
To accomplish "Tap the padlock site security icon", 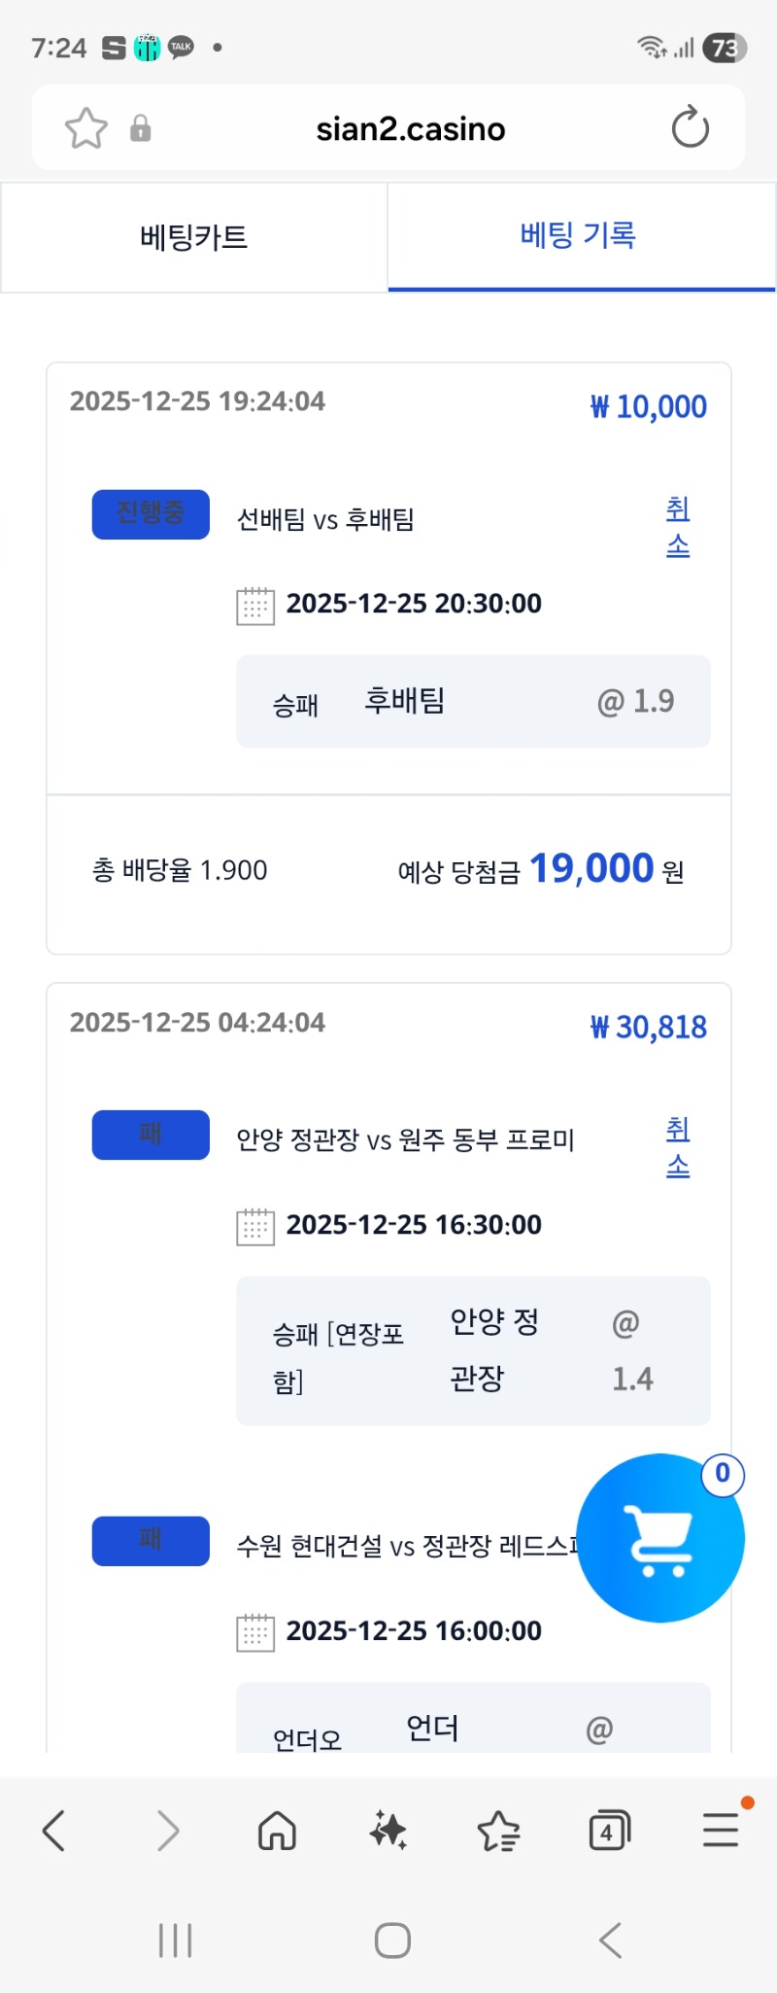I will click(x=141, y=128).
